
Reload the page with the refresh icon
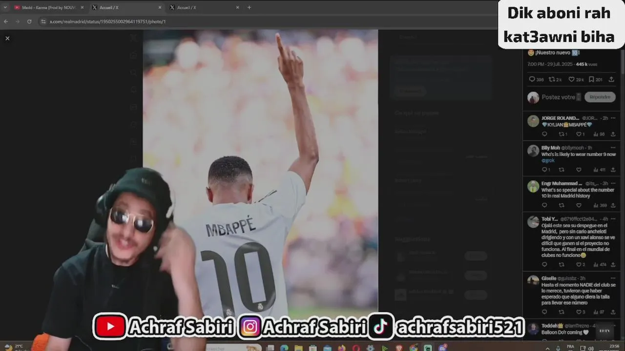coord(29,21)
